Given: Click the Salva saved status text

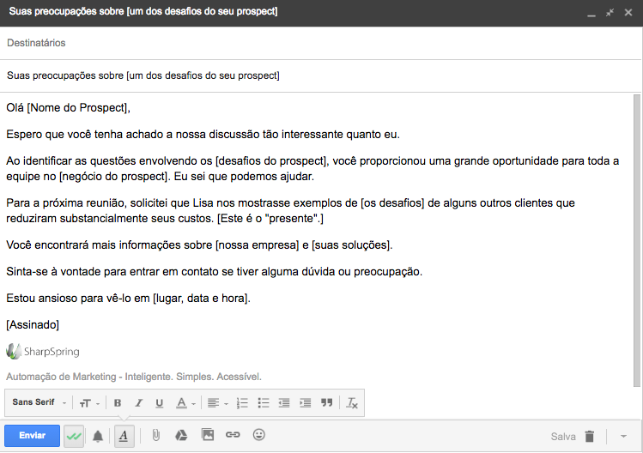Looking at the screenshot, I should tap(563, 437).
